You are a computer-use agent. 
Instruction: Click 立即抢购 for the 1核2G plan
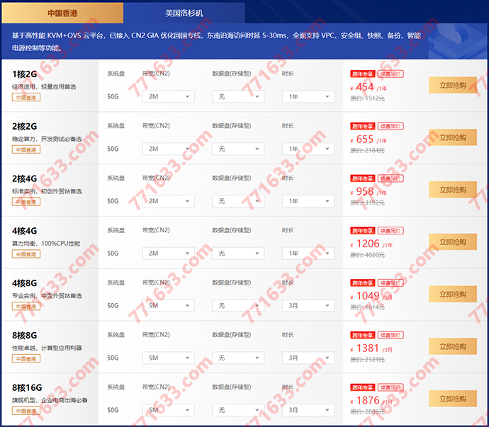pyautogui.click(x=453, y=85)
